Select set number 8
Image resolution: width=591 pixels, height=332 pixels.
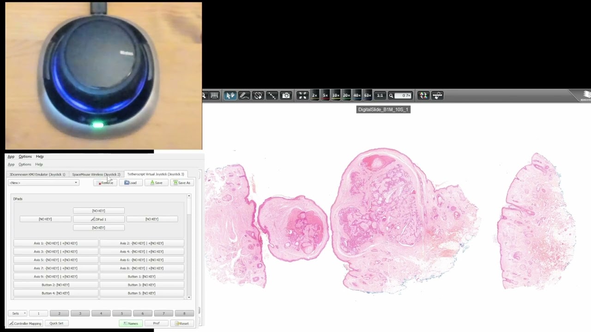click(x=184, y=314)
